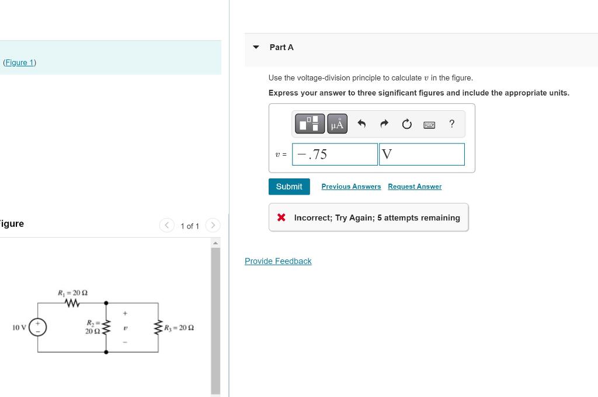The height and width of the screenshot is (397, 598).
Task: Open the Figure 1 link
Action: pyautogui.click(x=19, y=62)
